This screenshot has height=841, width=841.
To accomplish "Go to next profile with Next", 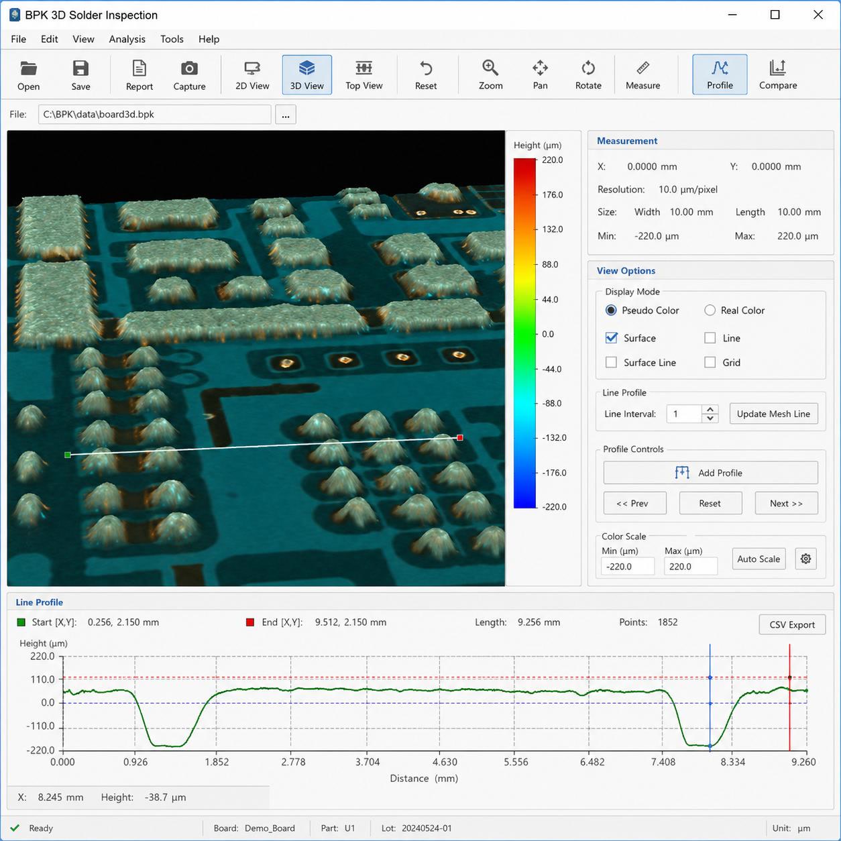I will (x=786, y=503).
